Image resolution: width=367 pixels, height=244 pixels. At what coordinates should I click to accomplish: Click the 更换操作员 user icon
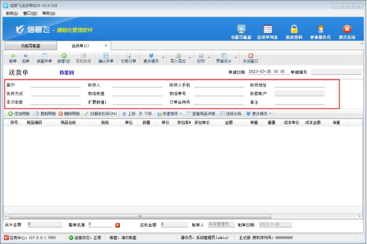(x=321, y=29)
